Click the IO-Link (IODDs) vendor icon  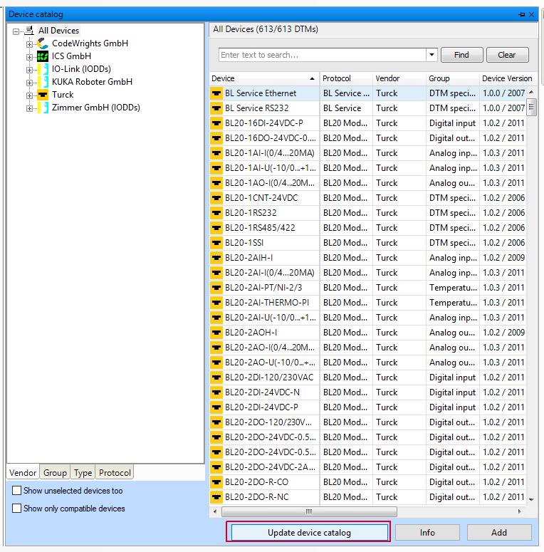(43, 69)
